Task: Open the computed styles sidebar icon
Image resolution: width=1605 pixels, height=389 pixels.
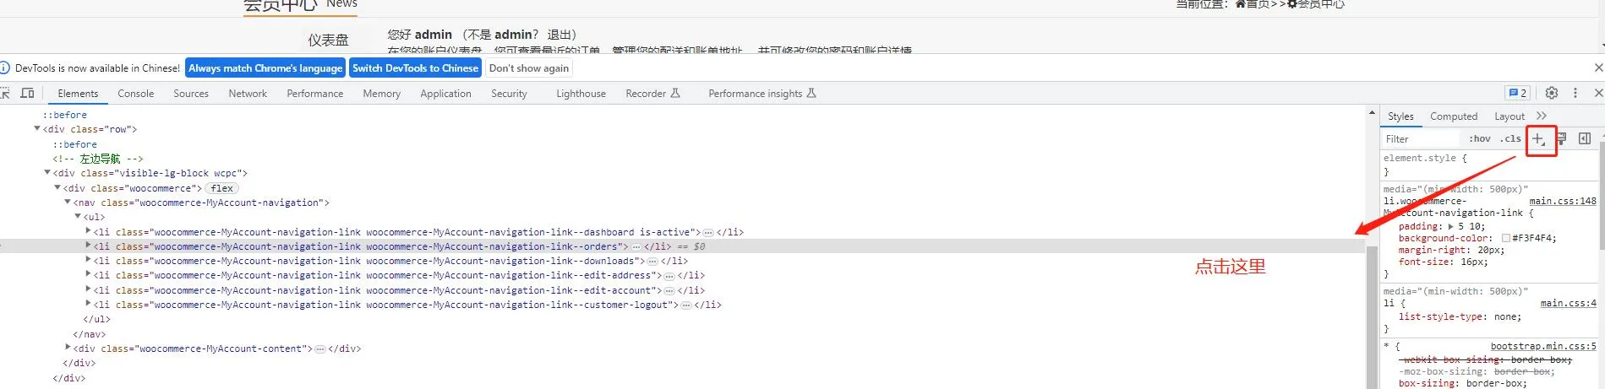Action: 1585,138
